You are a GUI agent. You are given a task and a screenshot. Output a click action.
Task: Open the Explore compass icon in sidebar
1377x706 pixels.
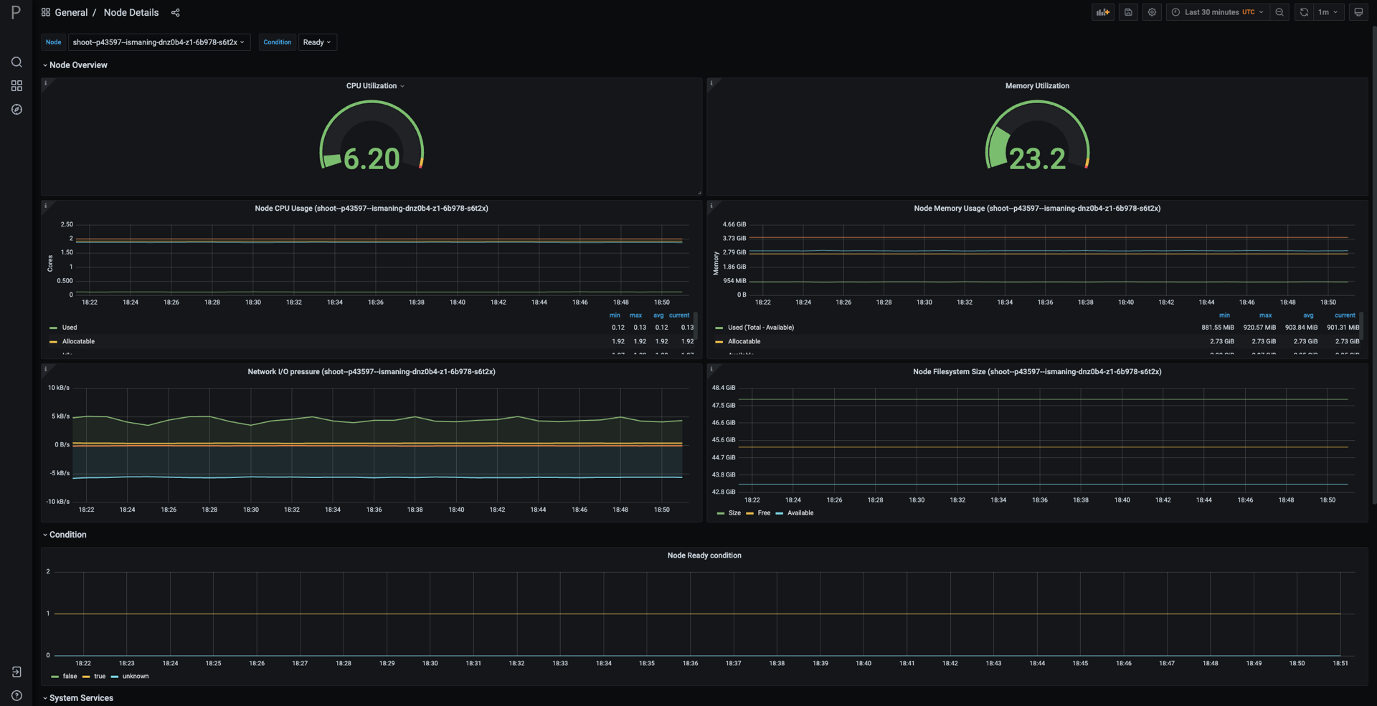click(16, 109)
